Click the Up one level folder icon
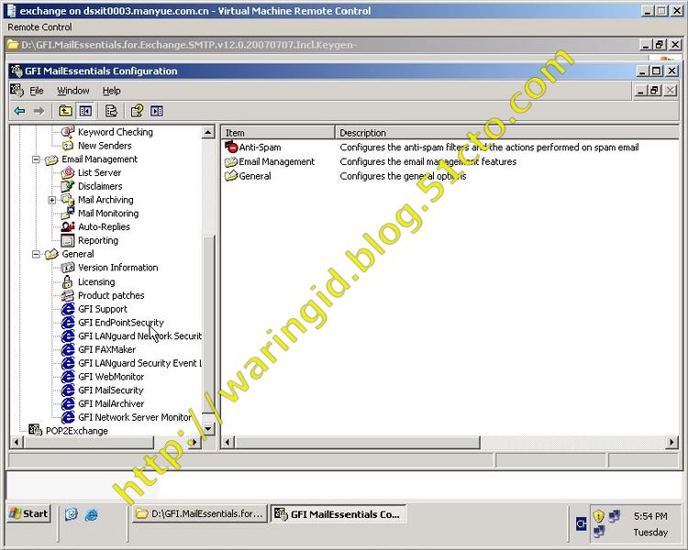This screenshot has width=688, height=550. [x=65, y=111]
